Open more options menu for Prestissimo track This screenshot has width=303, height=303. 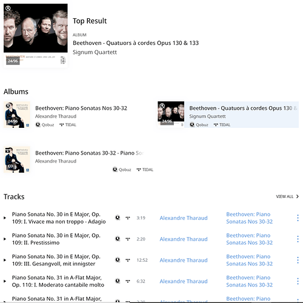(298, 239)
